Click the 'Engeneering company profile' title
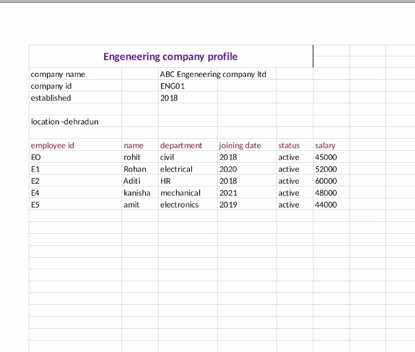415x352 pixels. 171,57
